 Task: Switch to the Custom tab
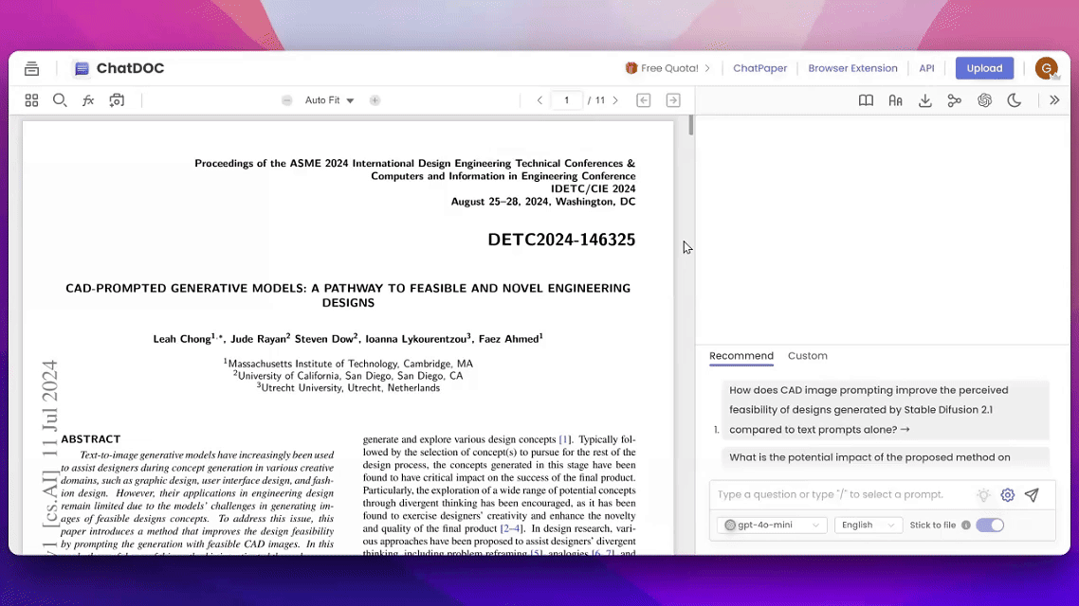pyautogui.click(x=807, y=356)
